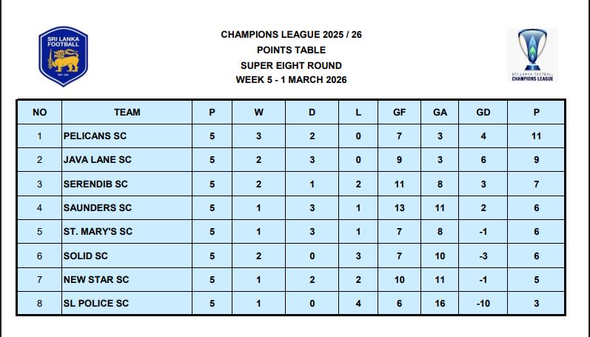Click SL Police's -10 goal difference cell

(484, 304)
